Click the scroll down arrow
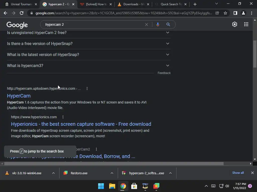 [x=255, y=159]
